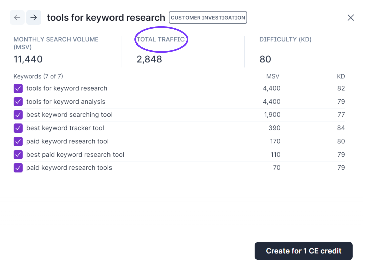The height and width of the screenshot is (263, 365).
Task: Click the KD column header
Action: [341, 77]
